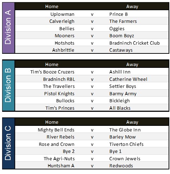Click the Home header in Division A
Image resolution: width=170 pixels, height=174 pixels.
(52, 6)
